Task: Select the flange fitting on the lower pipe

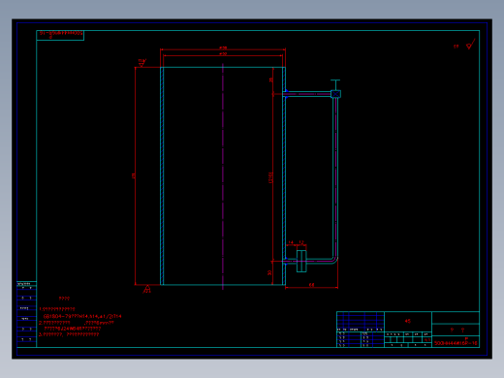Action: coord(301,261)
